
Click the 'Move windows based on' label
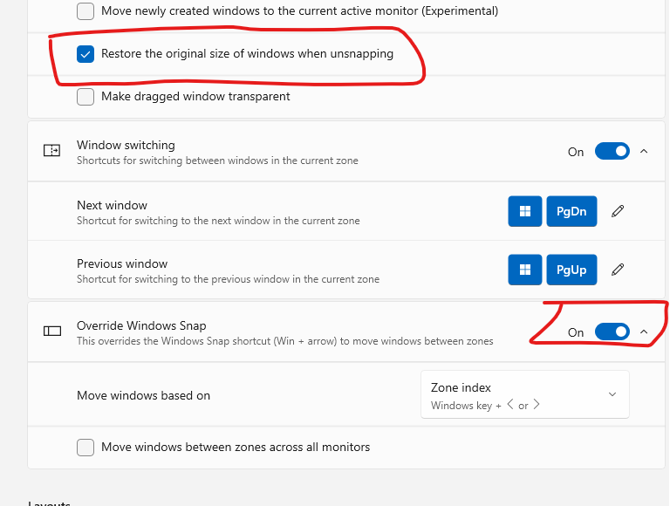(144, 395)
